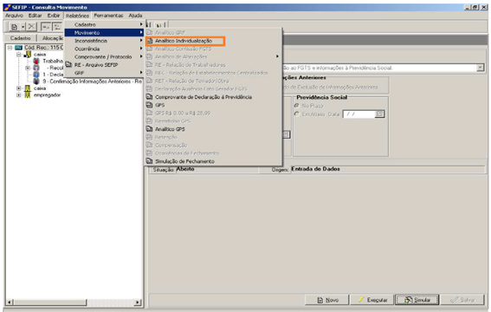
Task: Select Simulação de Fechamento
Action: point(184,161)
